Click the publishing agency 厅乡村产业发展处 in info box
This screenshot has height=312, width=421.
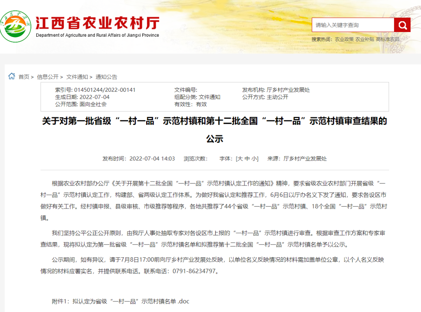(x=288, y=90)
